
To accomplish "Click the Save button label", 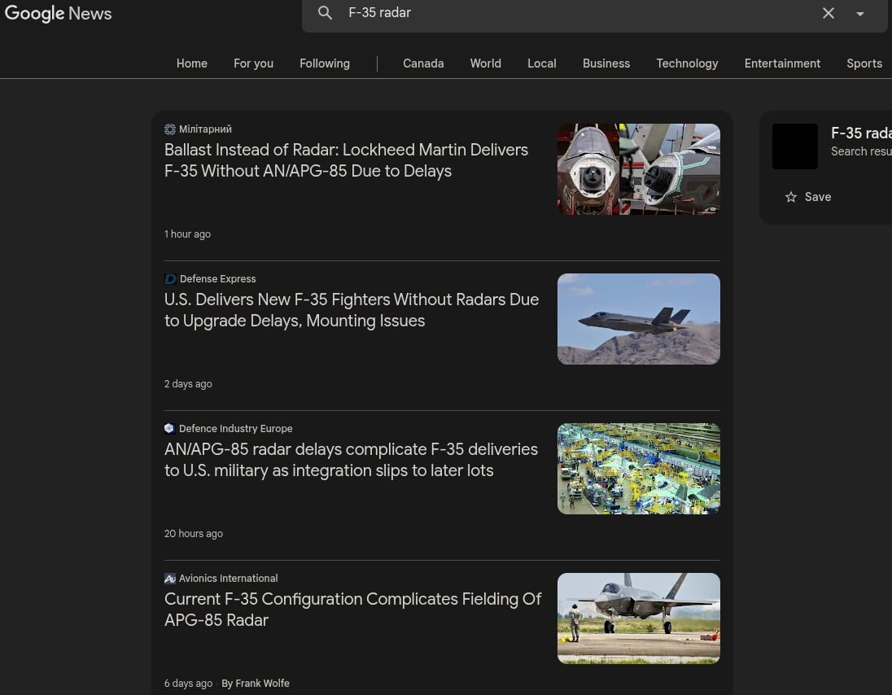I will coord(817,197).
